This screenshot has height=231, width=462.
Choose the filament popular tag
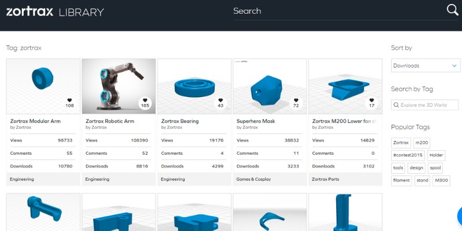401,180
